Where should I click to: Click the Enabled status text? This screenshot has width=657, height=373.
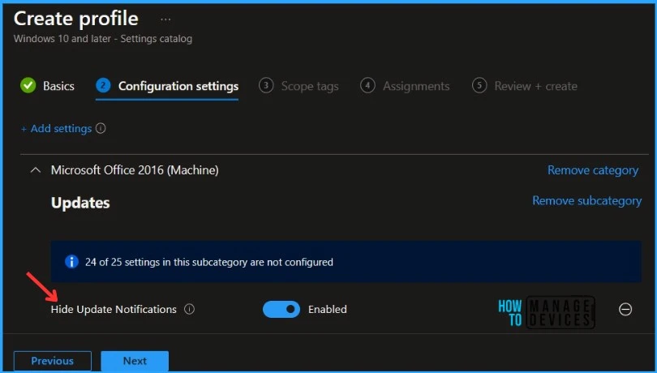(328, 309)
